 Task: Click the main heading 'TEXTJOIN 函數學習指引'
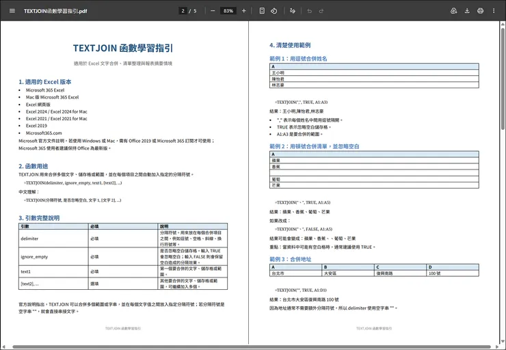click(x=123, y=48)
